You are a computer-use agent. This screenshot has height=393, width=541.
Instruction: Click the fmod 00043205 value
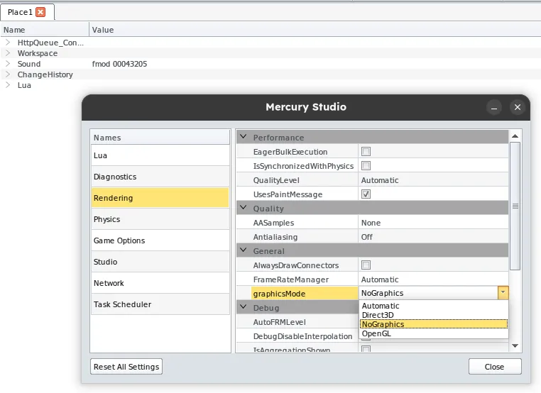(x=119, y=64)
